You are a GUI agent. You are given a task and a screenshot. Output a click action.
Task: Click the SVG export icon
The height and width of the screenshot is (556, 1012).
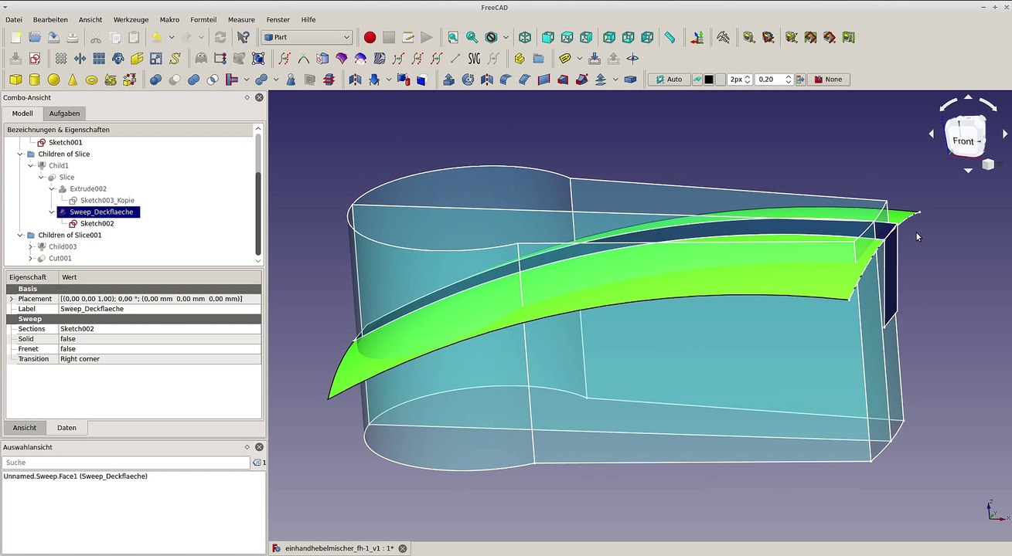pos(474,59)
